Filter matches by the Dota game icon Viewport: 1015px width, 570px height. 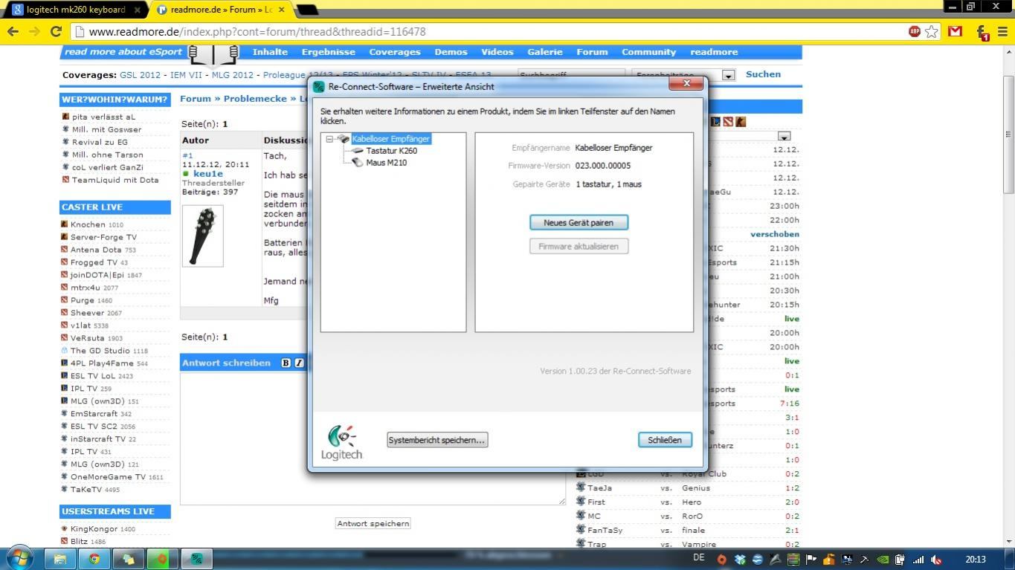[728, 122]
